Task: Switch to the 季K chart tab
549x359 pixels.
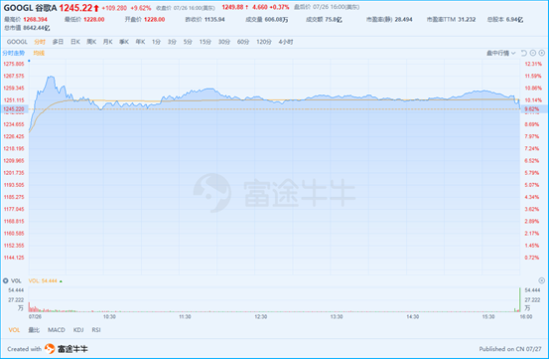Action: pyautogui.click(x=124, y=42)
